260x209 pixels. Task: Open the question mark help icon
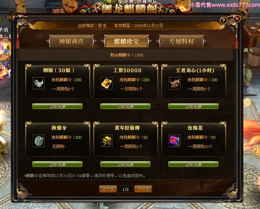pyautogui.click(x=223, y=21)
